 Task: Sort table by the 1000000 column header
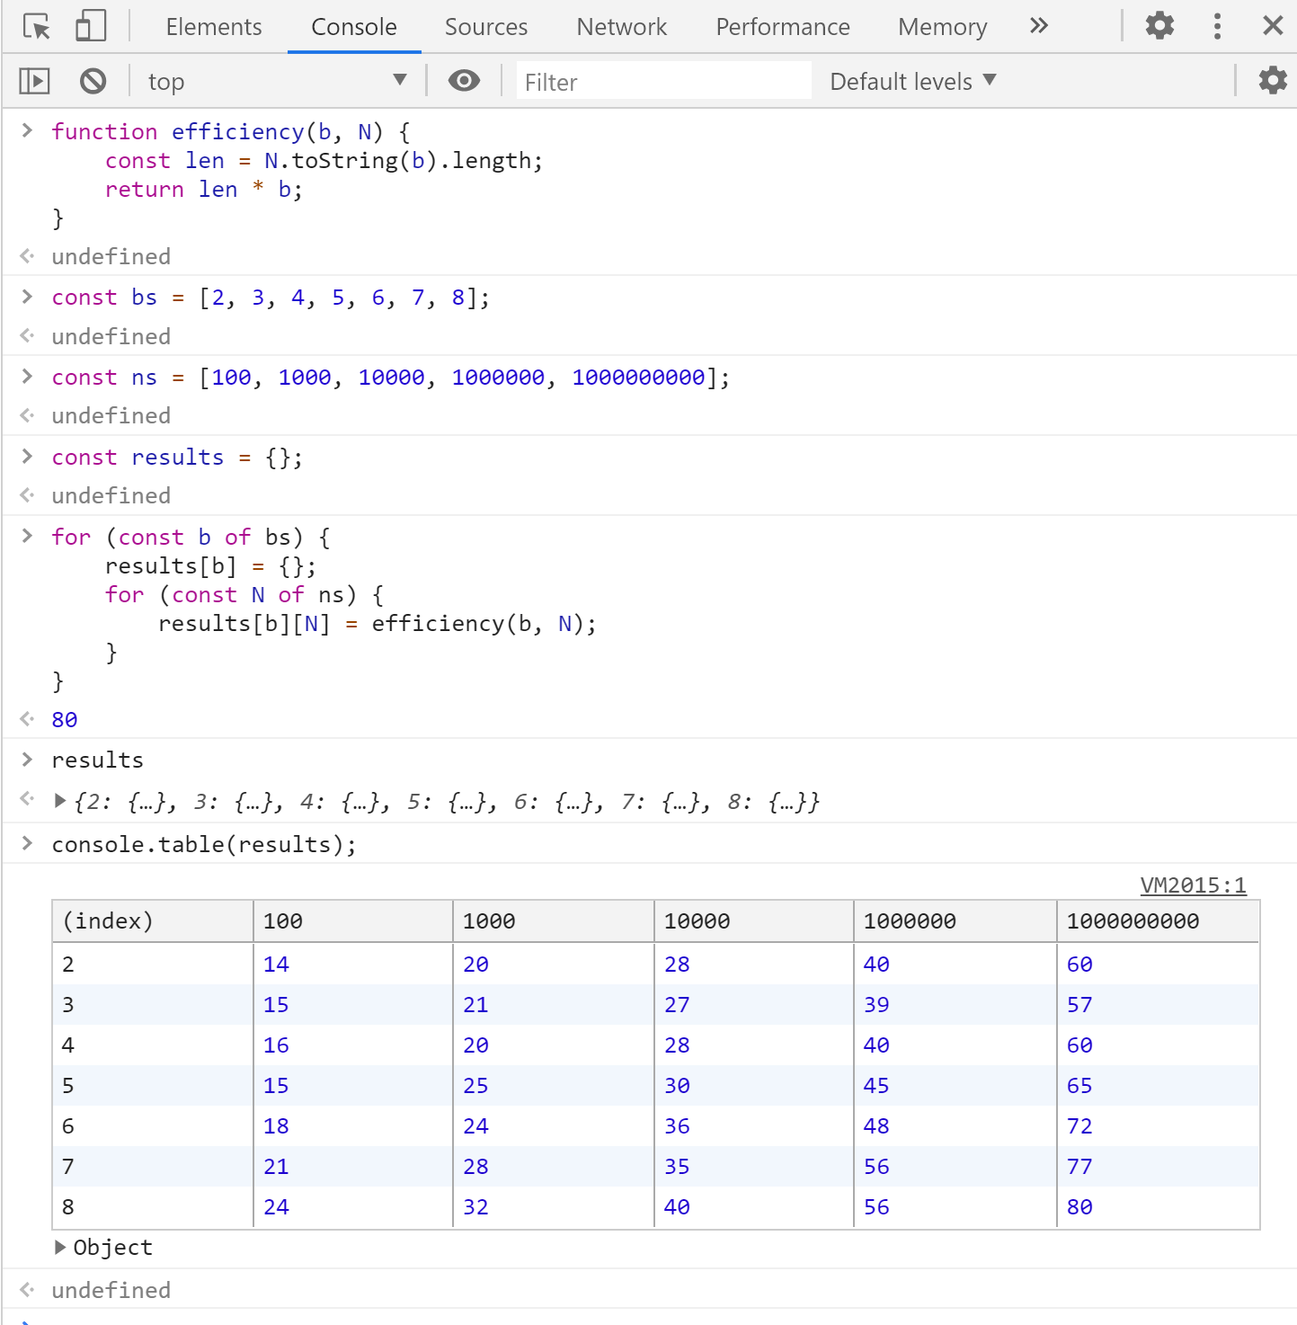[x=955, y=921]
